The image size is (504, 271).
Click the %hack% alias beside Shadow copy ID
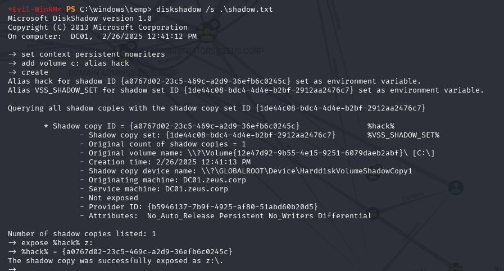(x=381, y=126)
